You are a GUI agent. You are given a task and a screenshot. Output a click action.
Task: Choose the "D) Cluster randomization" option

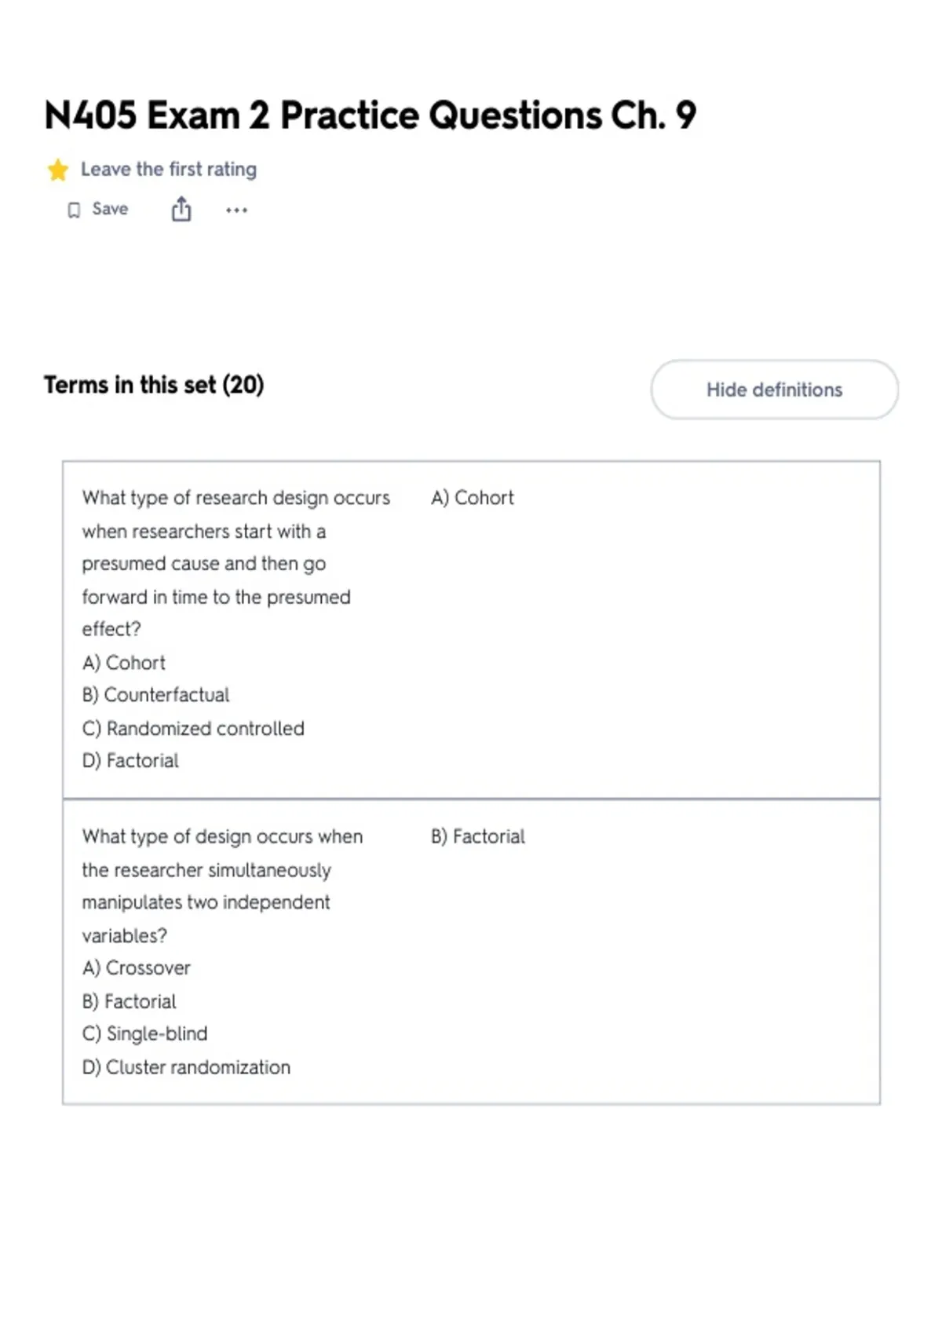tap(186, 1067)
